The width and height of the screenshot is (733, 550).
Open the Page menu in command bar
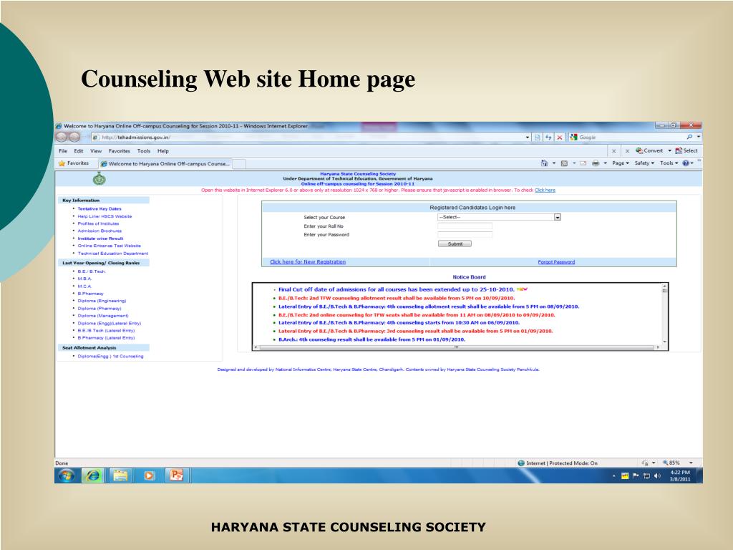click(x=621, y=163)
